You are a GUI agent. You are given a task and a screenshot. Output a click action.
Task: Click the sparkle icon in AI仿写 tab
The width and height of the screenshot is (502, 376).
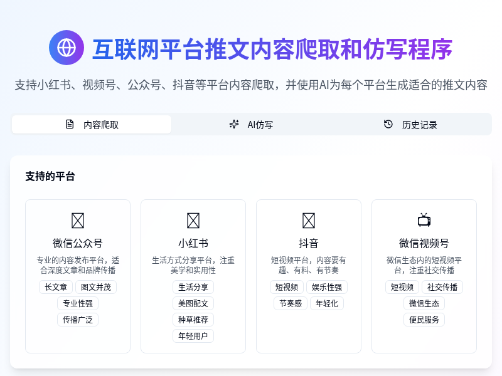point(234,124)
